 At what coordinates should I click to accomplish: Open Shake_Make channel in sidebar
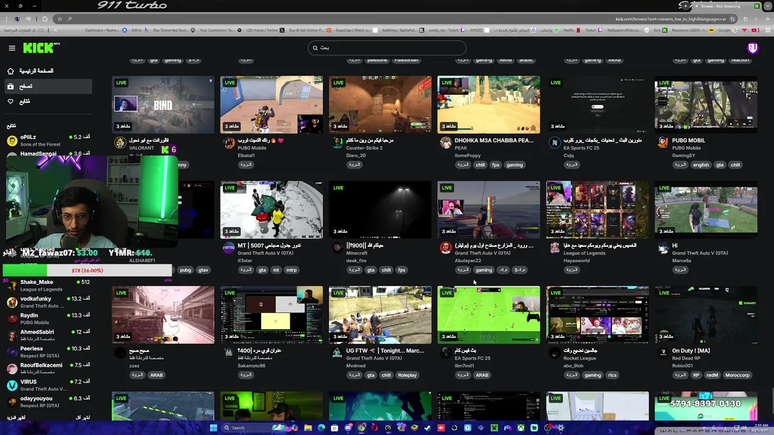pyautogui.click(x=48, y=285)
